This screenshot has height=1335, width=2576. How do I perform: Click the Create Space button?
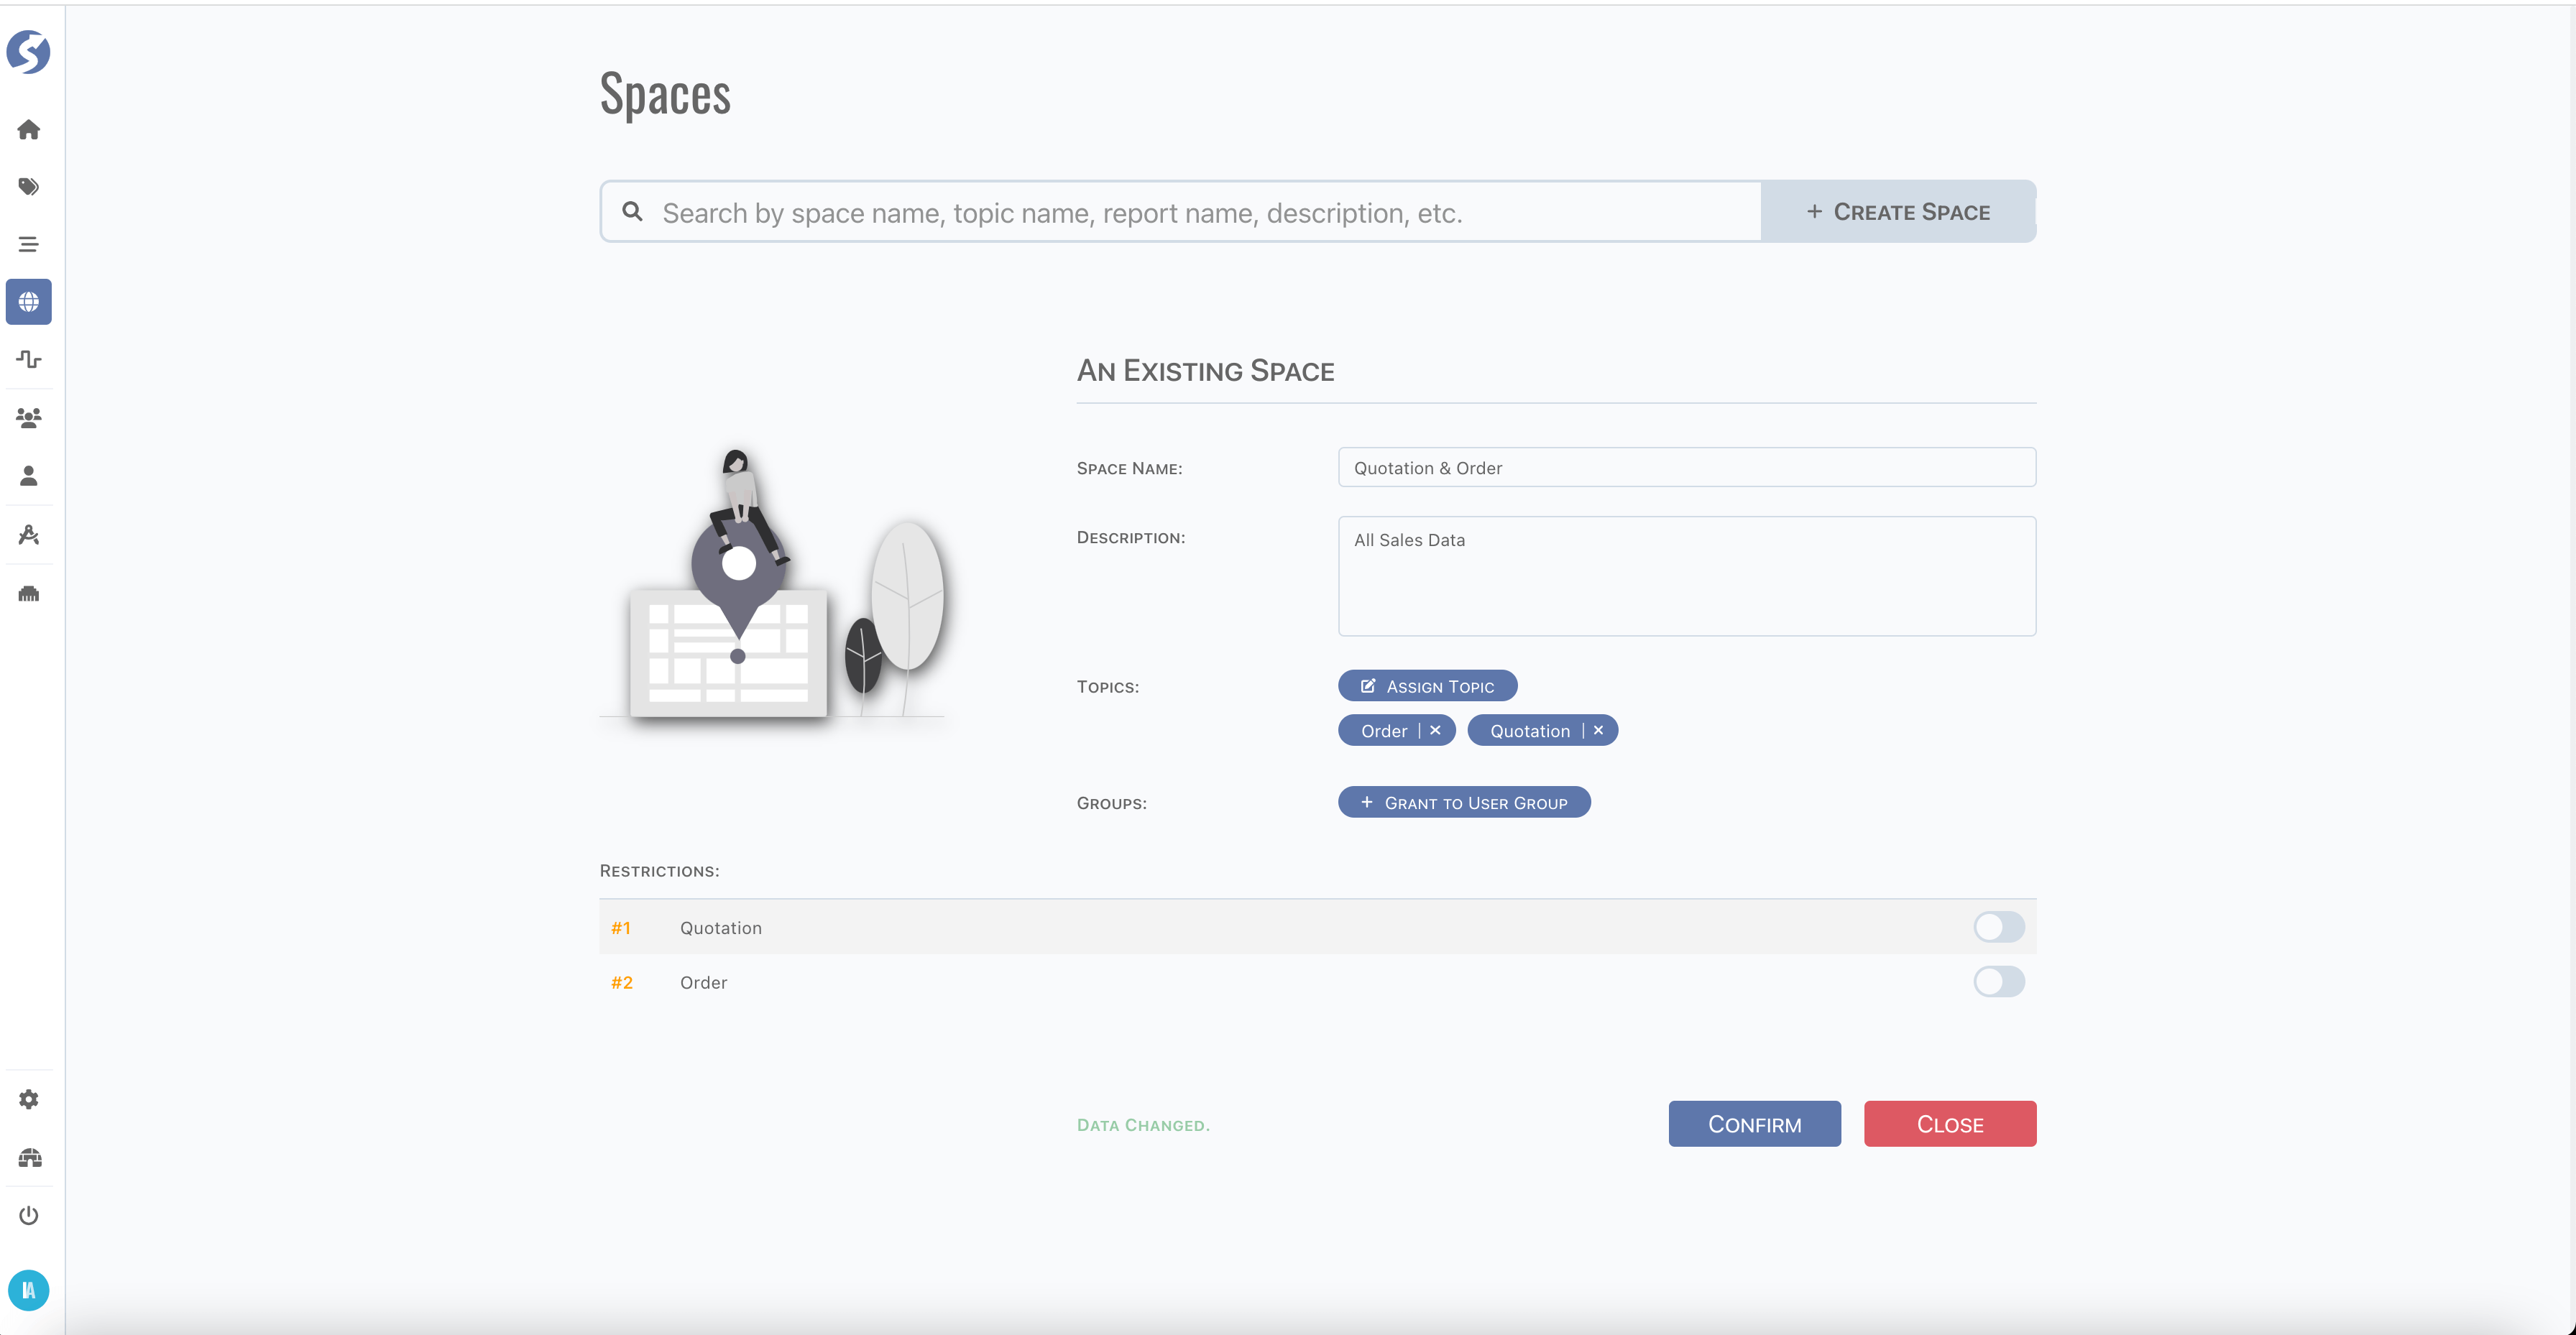[x=1897, y=212]
